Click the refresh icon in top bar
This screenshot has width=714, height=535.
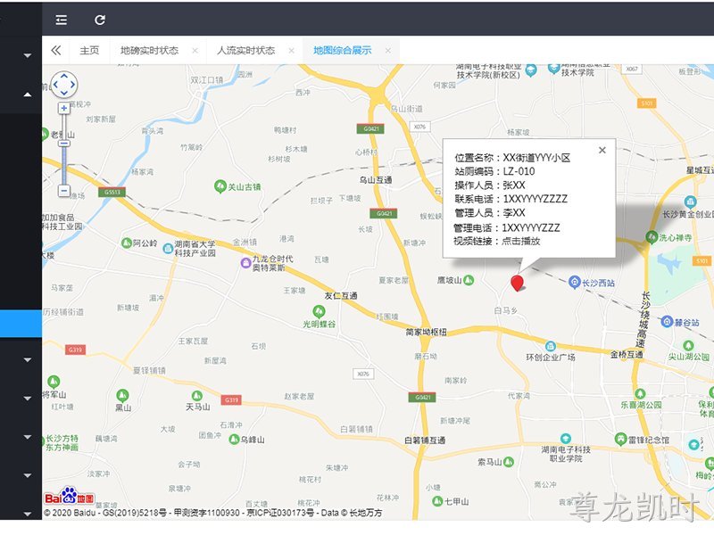[100, 20]
